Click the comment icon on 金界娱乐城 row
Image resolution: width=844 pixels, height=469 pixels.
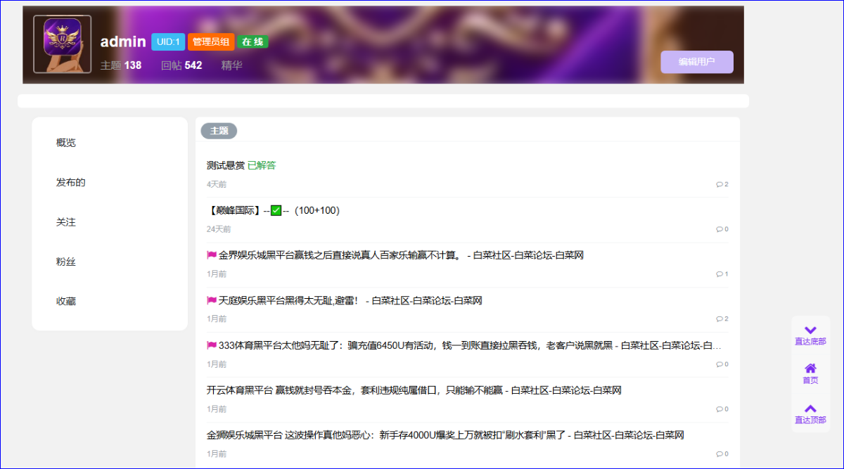pos(720,274)
